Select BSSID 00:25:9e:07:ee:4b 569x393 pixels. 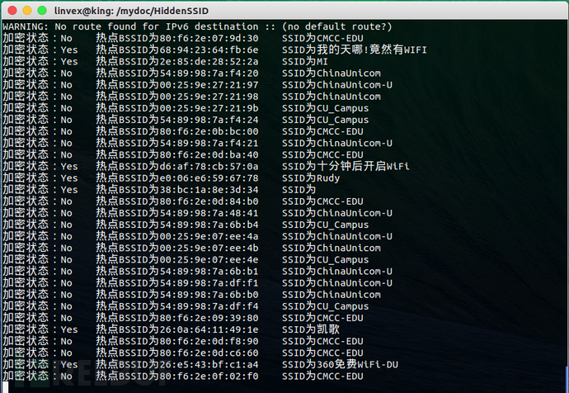pos(209,248)
